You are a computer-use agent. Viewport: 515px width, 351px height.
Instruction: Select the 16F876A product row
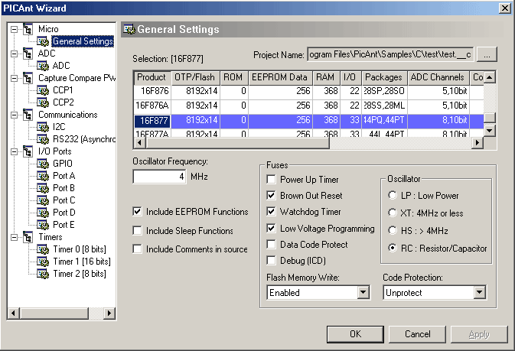(x=308, y=106)
